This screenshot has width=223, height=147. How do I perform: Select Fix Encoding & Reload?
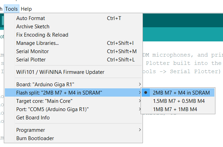(x=42, y=35)
